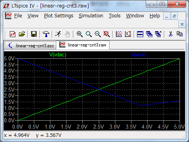Run simulation with running man icon
189x142 pixels.
[x=58, y=34]
